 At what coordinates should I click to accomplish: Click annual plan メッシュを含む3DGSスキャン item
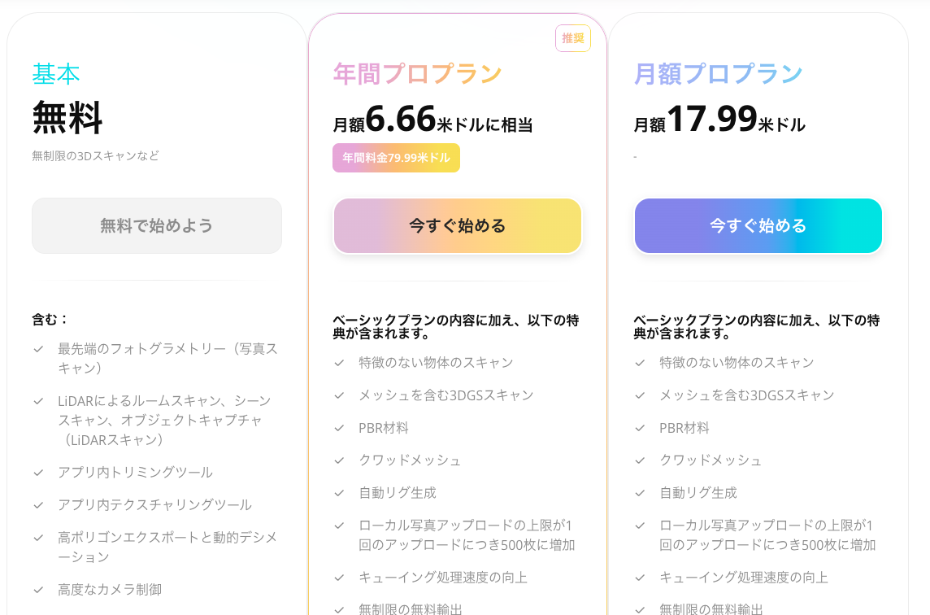pyautogui.click(x=446, y=395)
